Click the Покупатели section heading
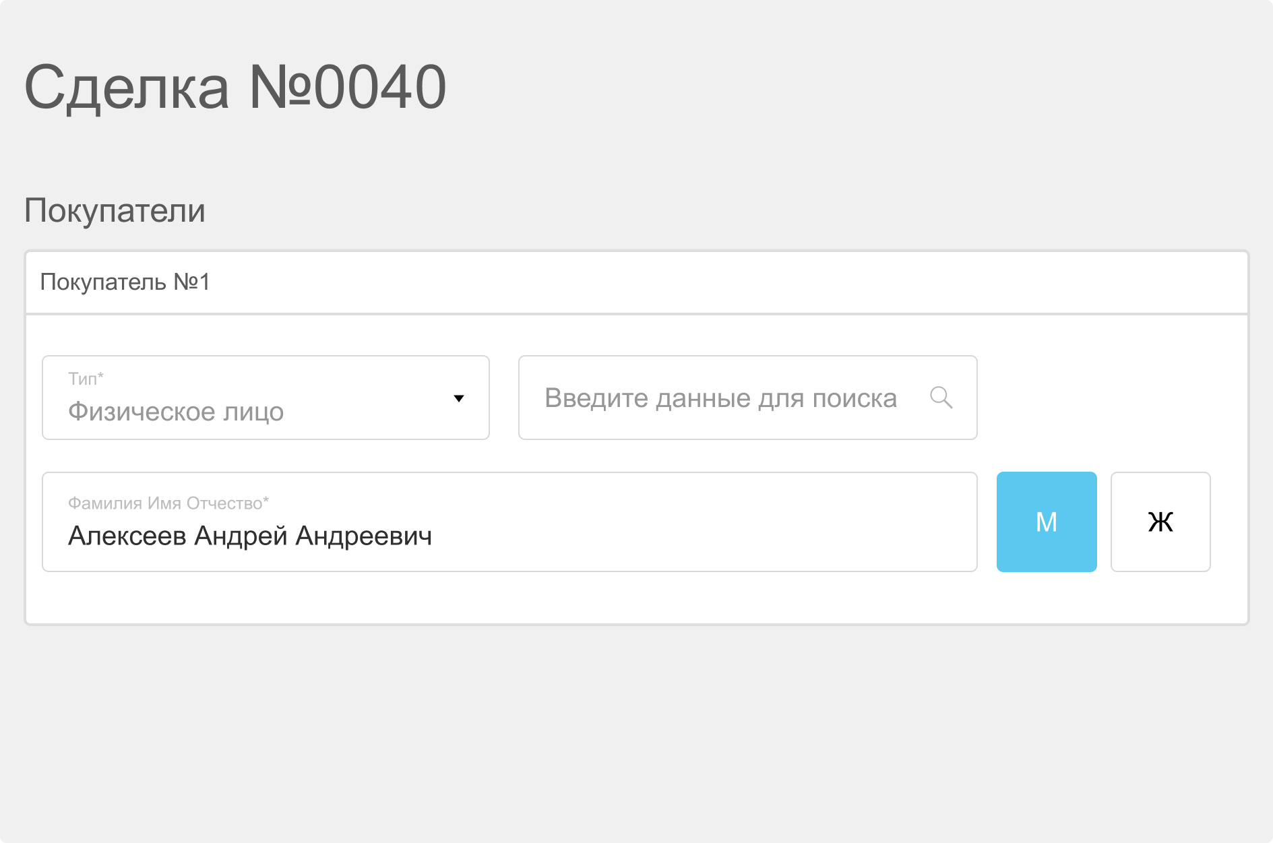 [x=115, y=210]
